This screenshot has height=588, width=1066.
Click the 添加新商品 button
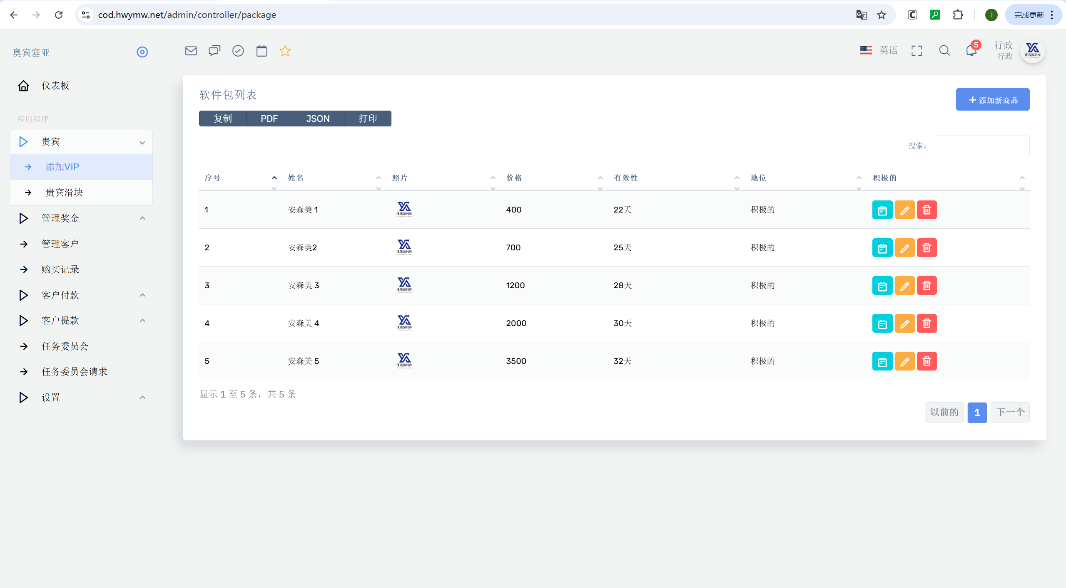pos(992,100)
